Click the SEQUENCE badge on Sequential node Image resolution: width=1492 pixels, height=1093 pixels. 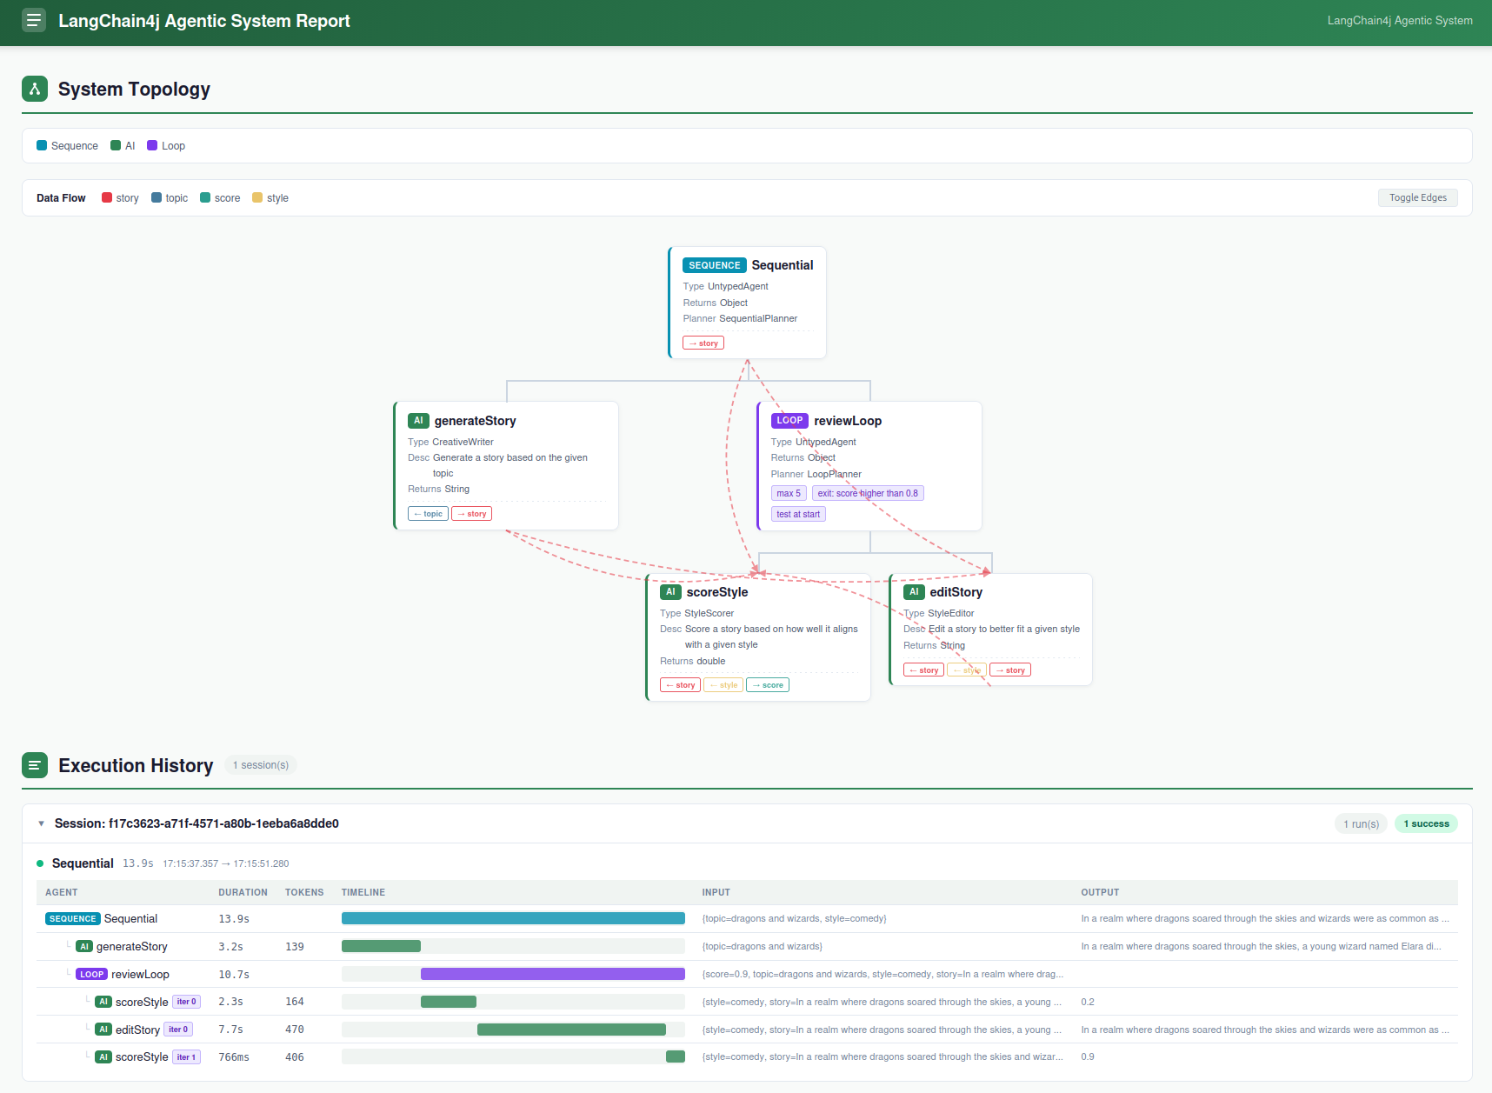[x=714, y=265]
